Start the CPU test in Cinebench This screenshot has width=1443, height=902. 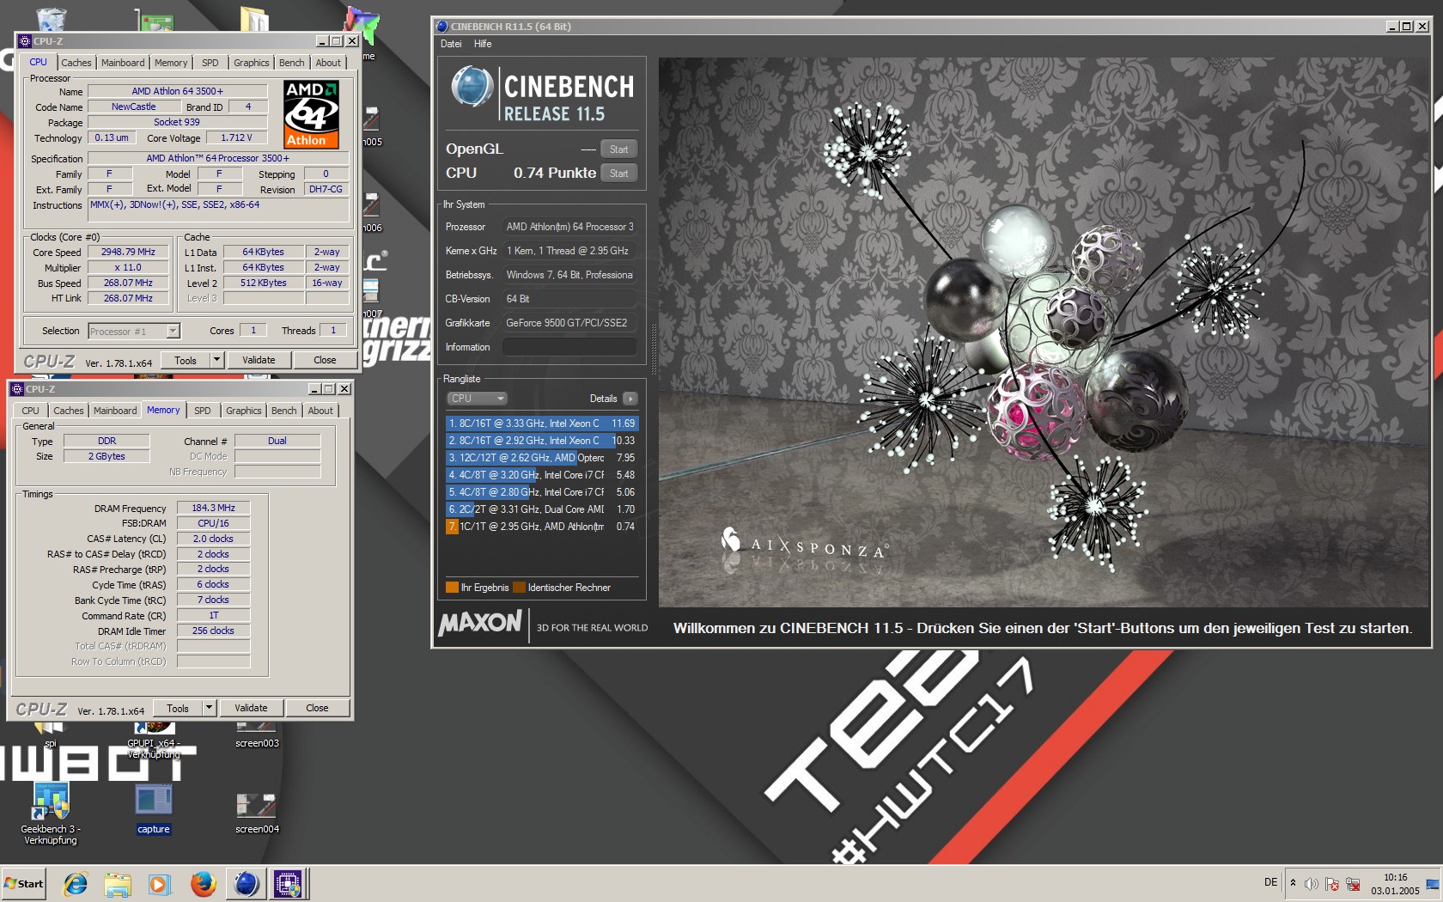[x=618, y=174]
